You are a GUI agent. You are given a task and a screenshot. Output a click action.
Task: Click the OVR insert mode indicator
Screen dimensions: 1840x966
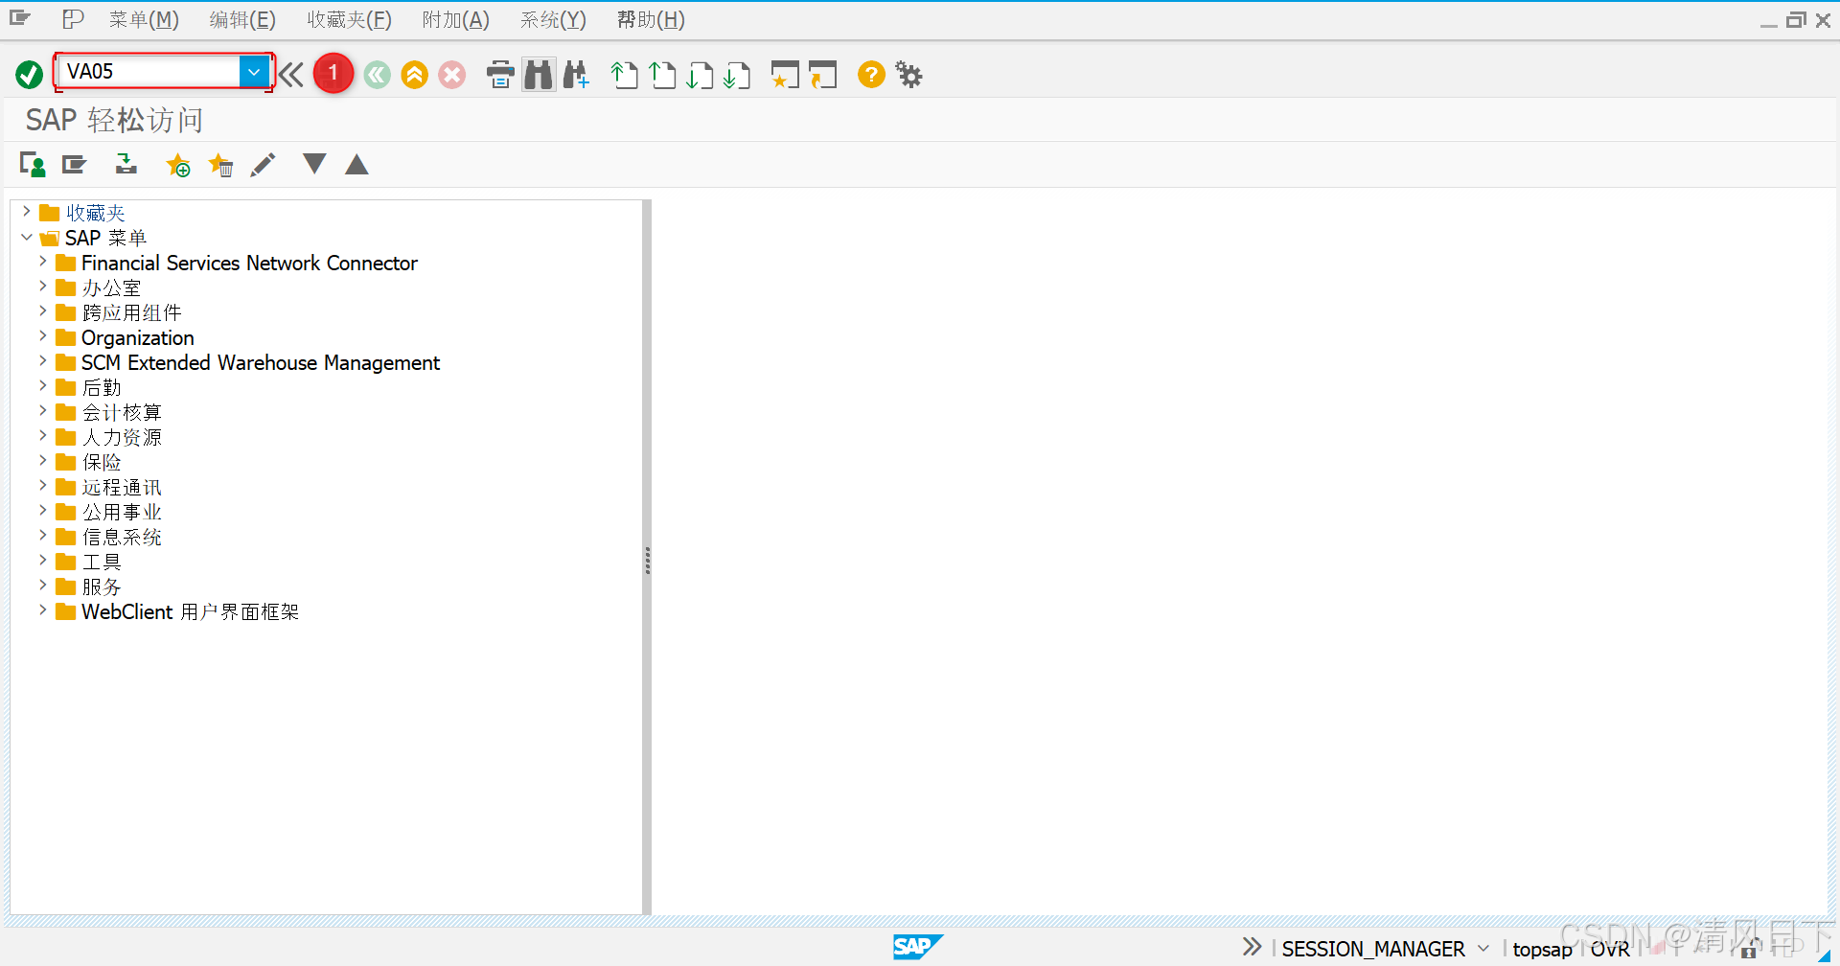pyautogui.click(x=1610, y=949)
